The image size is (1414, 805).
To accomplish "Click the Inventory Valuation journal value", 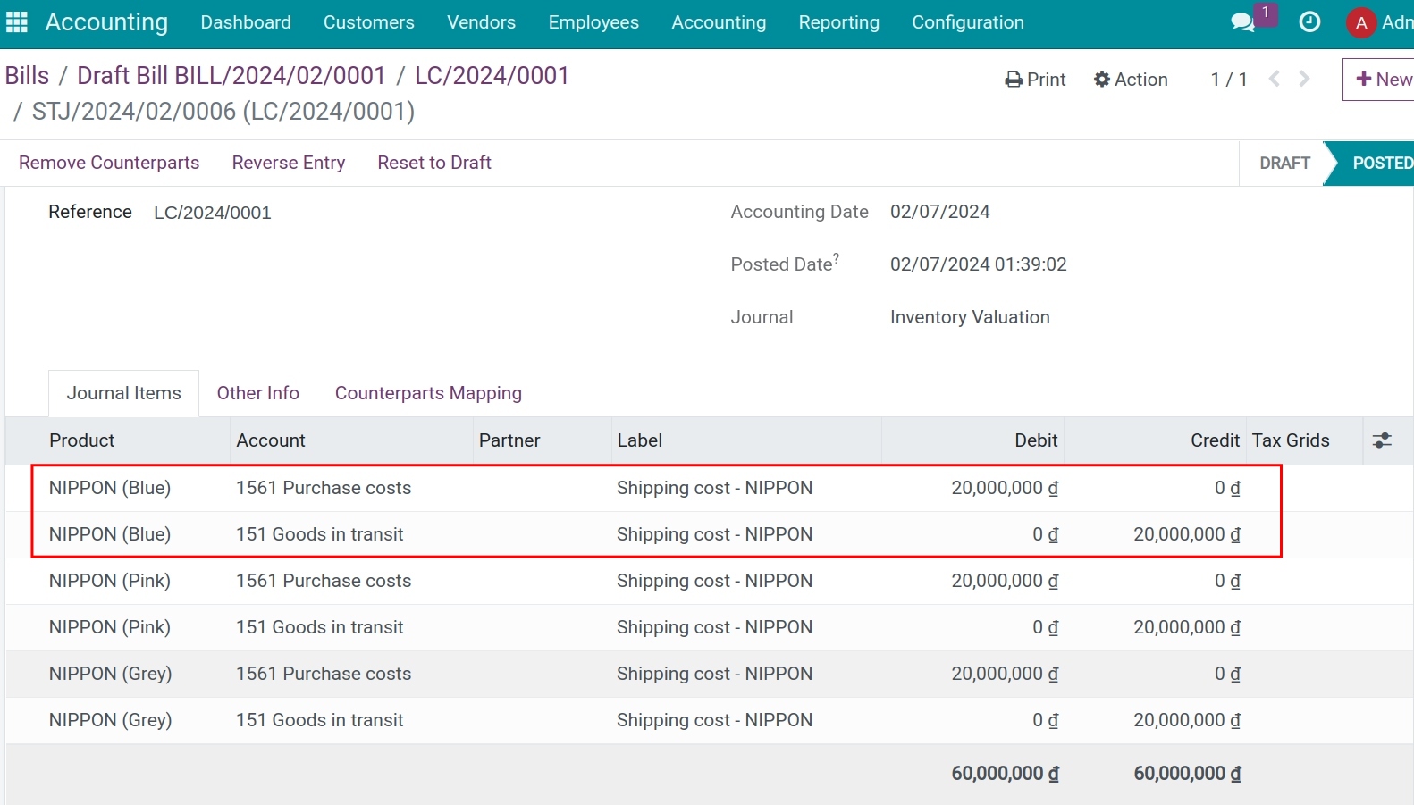I will (x=970, y=317).
